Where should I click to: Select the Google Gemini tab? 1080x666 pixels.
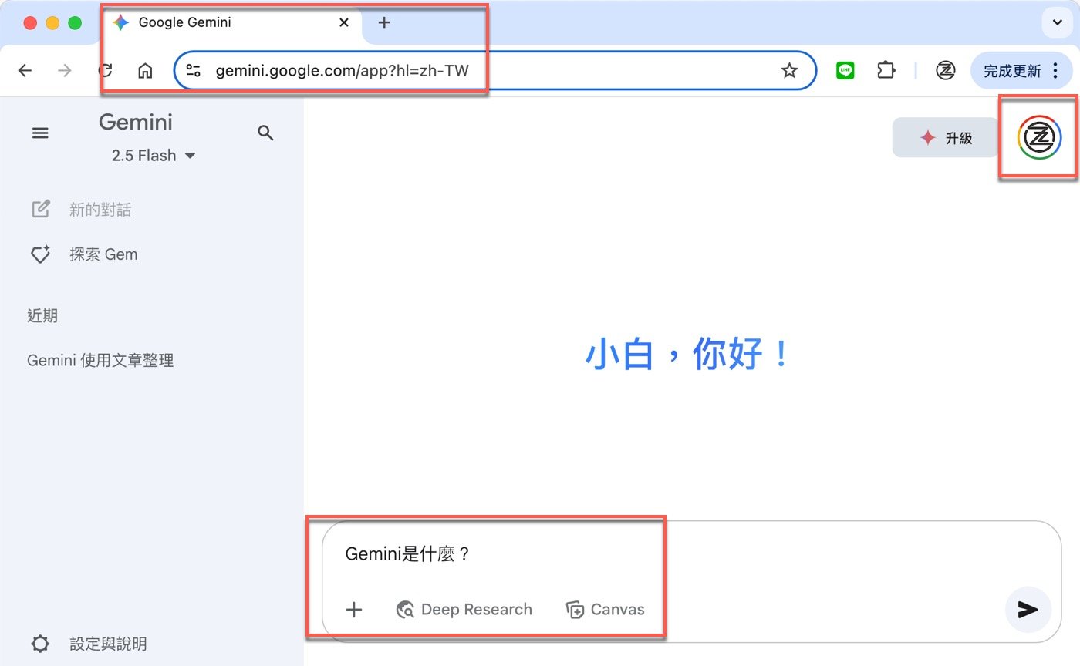coord(231,23)
